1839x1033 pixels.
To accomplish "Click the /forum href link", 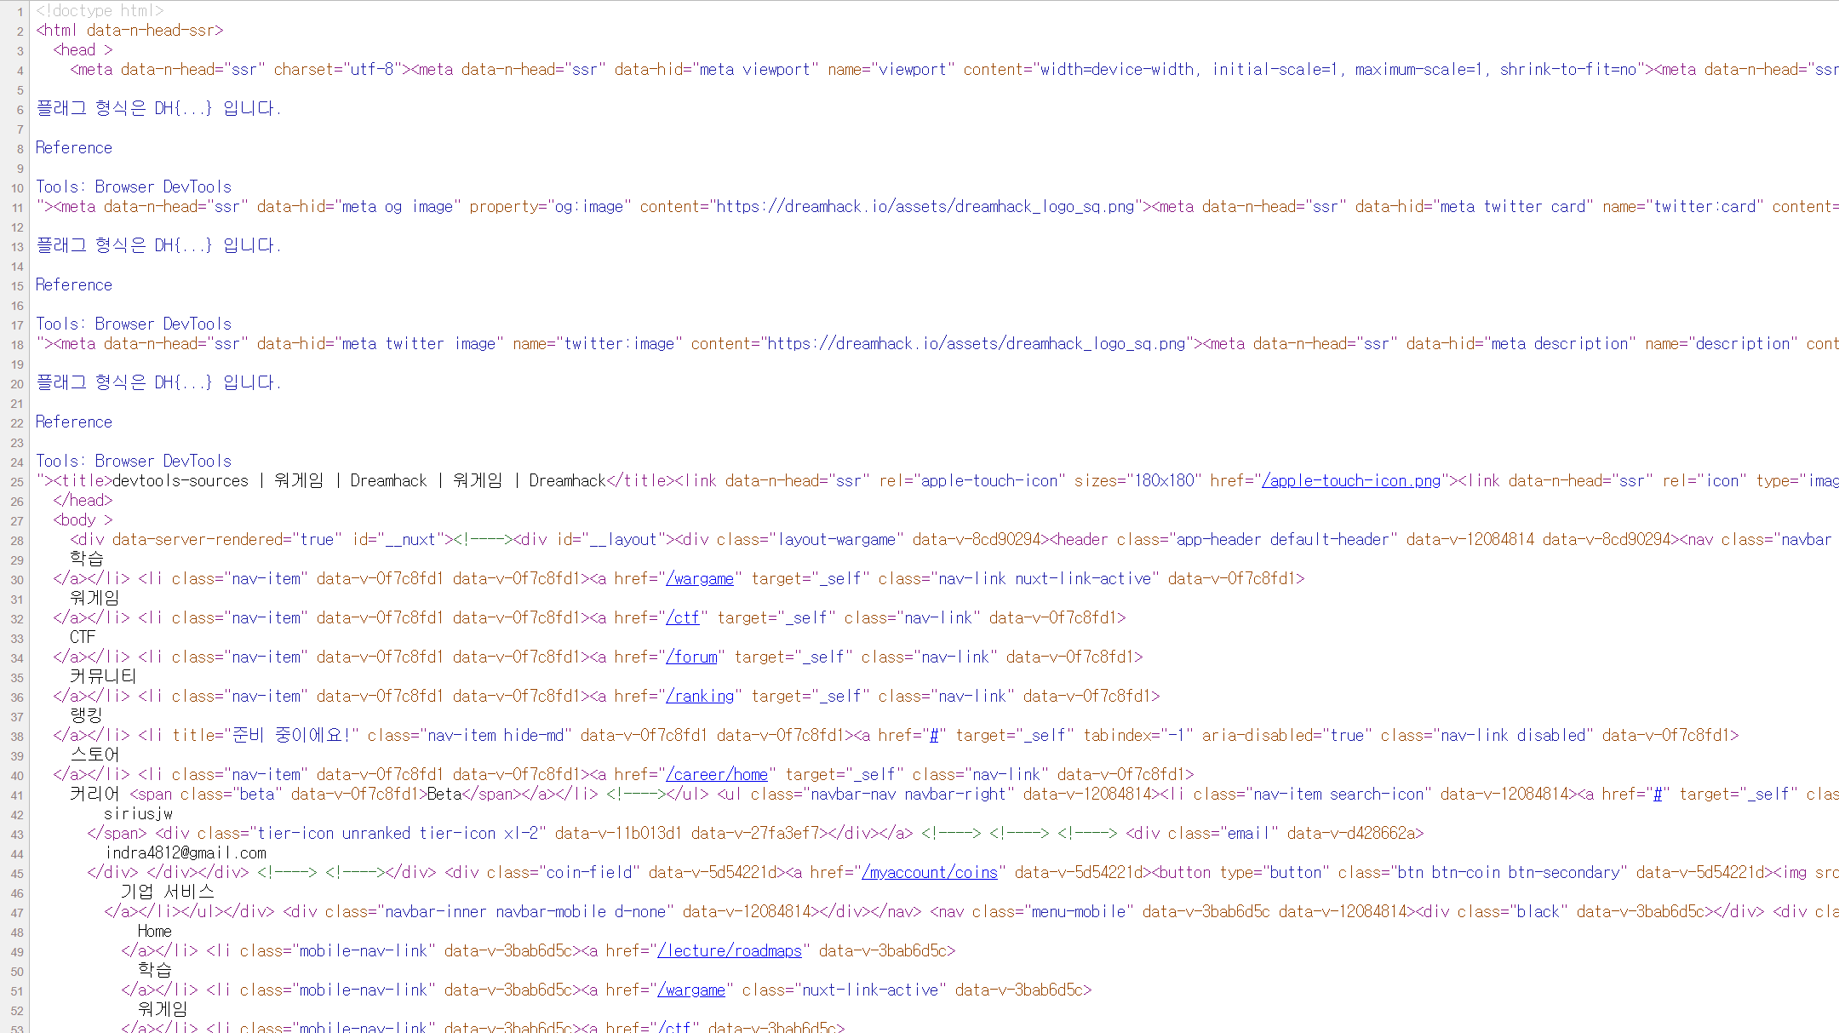I will [x=690, y=657].
